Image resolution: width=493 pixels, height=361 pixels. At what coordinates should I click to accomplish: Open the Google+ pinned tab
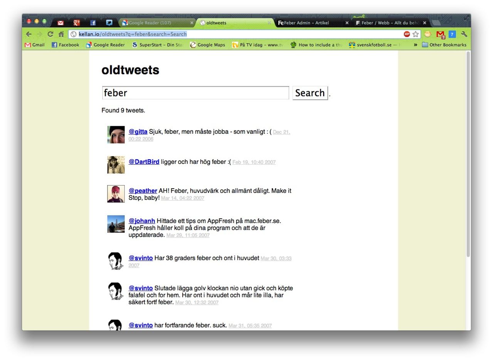pyautogui.click(x=77, y=23)
